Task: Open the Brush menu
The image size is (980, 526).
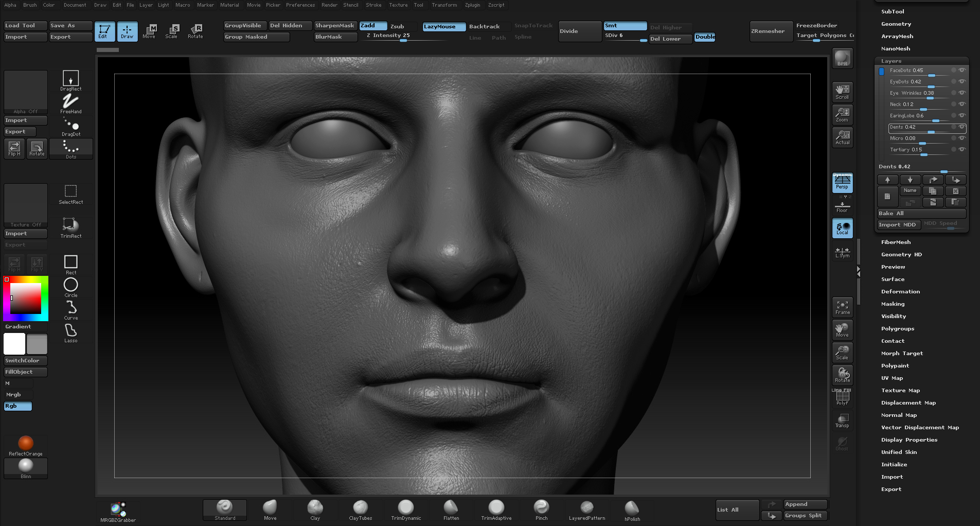Action: click(x=30, y=5)
